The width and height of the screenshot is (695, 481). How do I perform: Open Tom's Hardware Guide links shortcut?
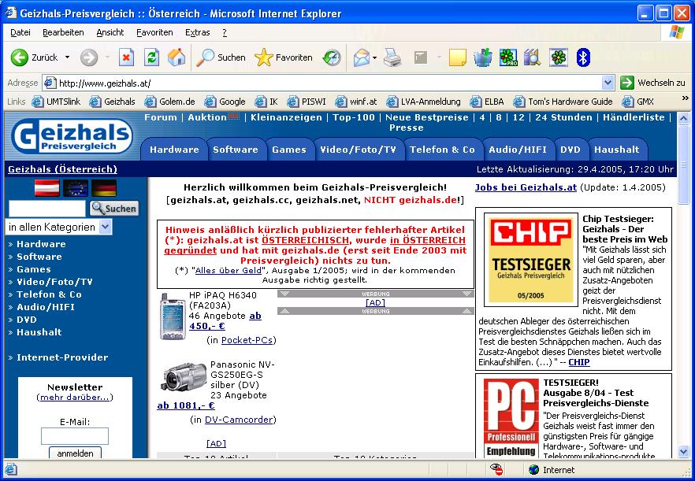563,102
